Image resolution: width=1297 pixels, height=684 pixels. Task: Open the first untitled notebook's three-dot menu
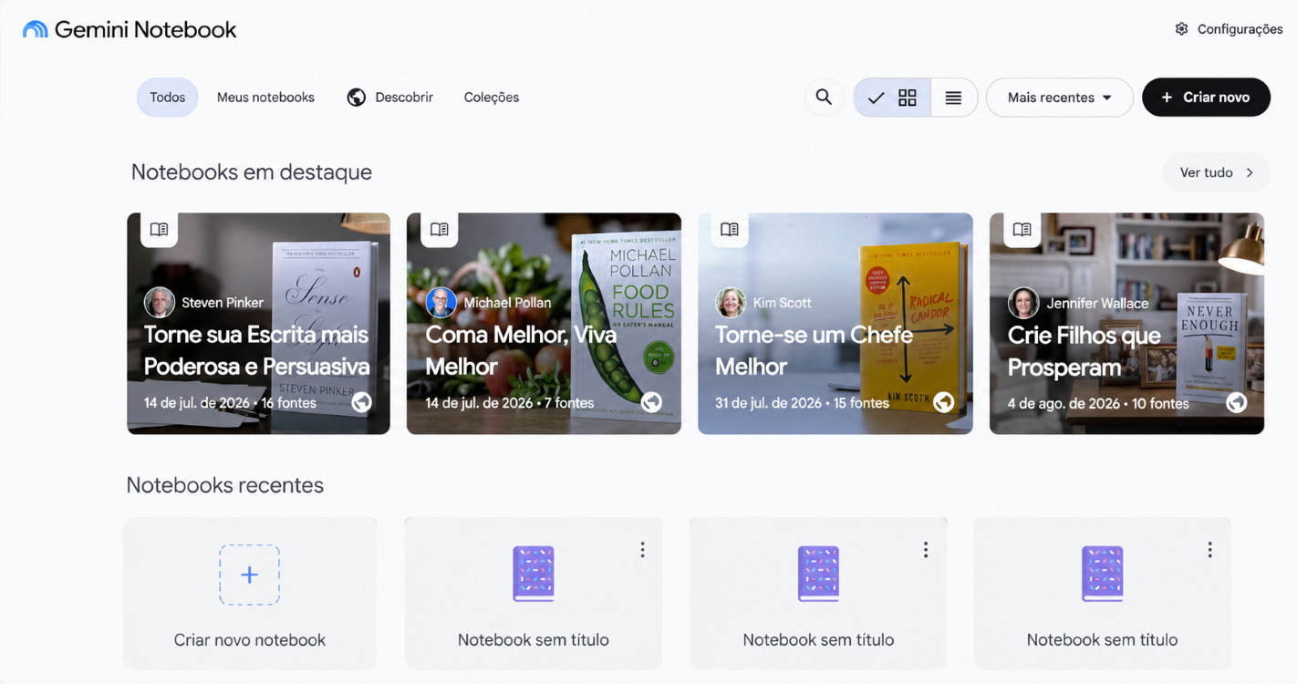tap(642, 550)
